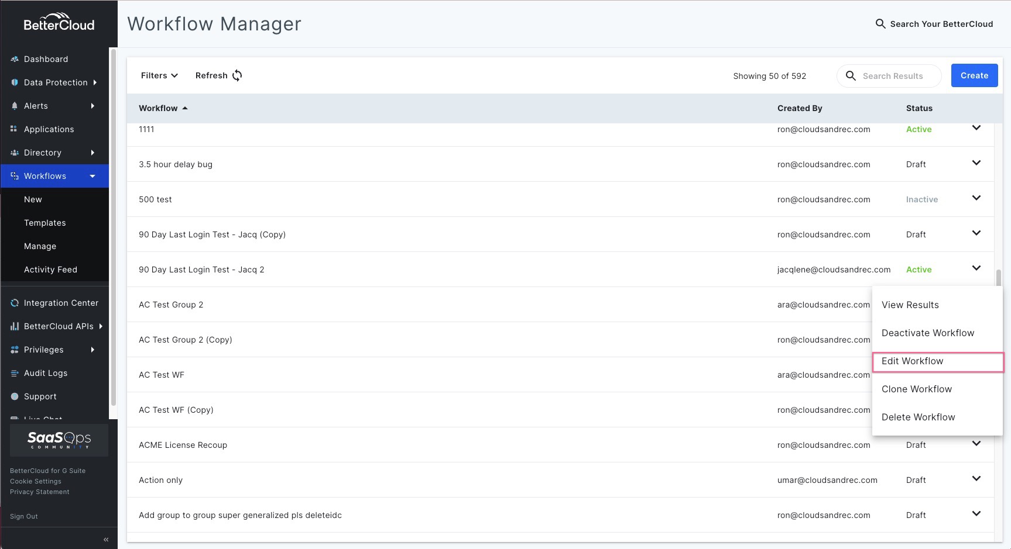Viewport: 1011px width, 549px height.
Task: Click the BetterCloud APIs chart icon
Action: (14, 326)
